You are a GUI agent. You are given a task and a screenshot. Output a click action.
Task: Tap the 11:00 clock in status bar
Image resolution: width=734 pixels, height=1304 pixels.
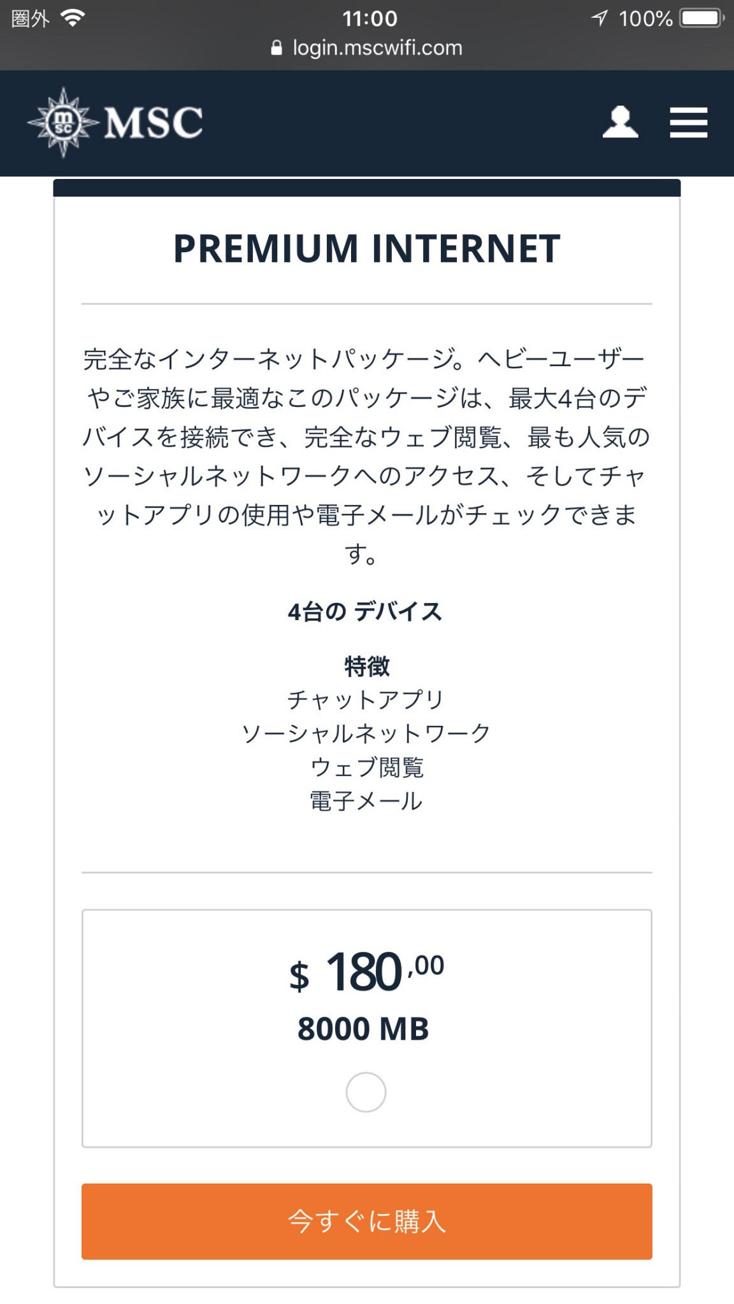click(370, 18)
